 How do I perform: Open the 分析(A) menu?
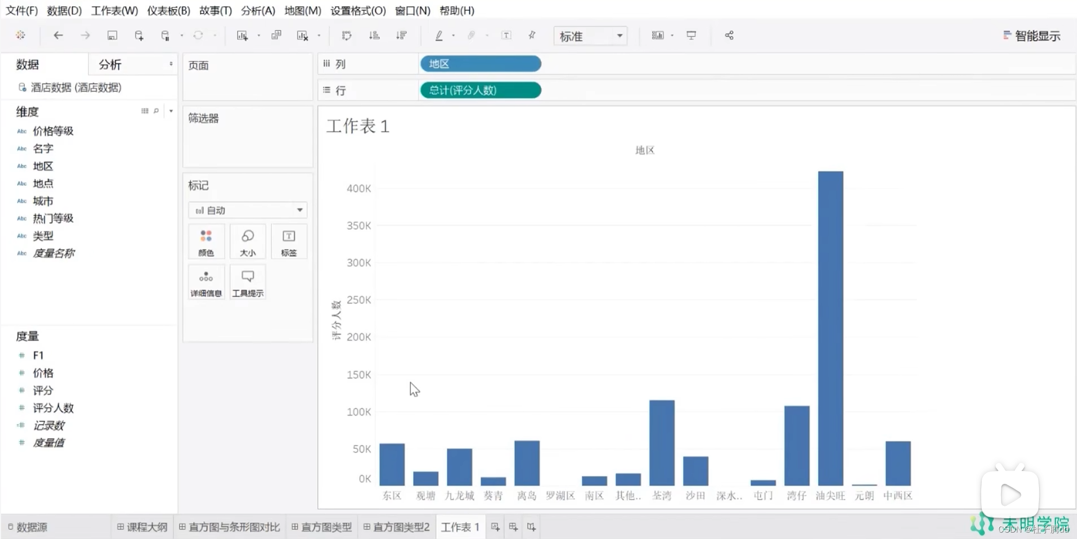point(258,10)
